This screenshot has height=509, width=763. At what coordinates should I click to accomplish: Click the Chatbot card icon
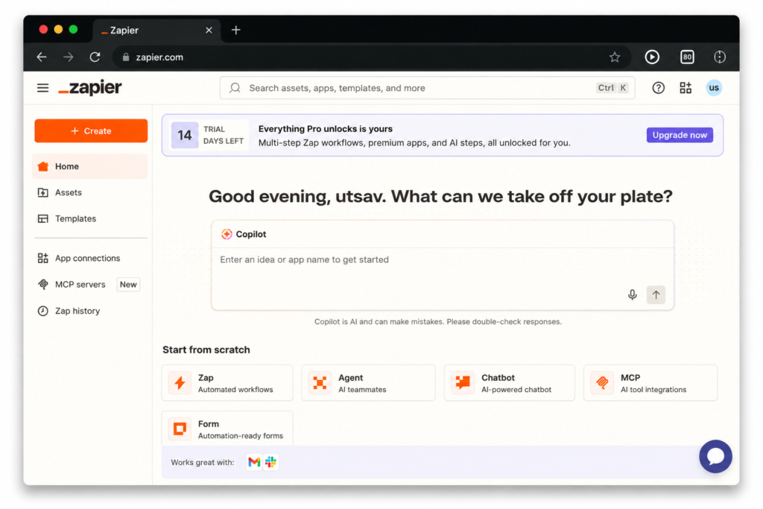coord(462,383)
